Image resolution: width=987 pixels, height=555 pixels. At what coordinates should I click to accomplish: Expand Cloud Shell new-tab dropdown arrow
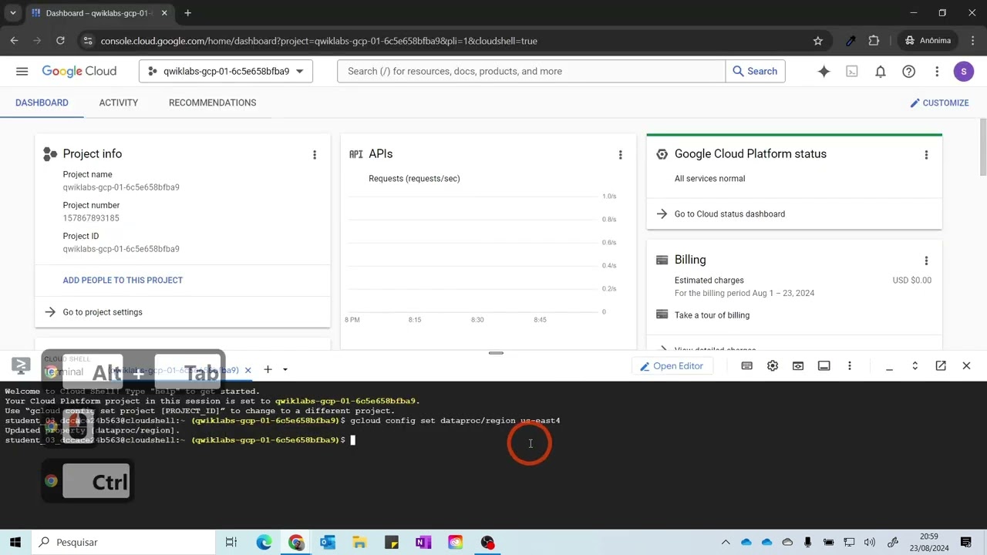coord(285,369)
